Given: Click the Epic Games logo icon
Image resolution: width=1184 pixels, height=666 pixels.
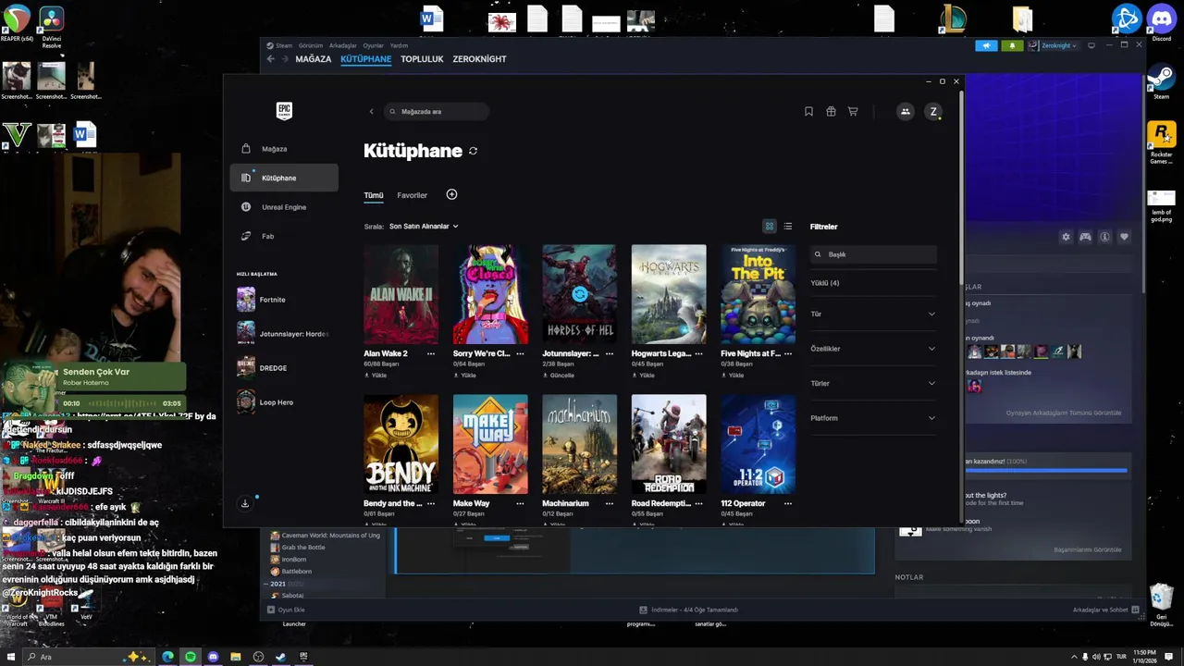Looking at the screenshot, I should (284, 111).
